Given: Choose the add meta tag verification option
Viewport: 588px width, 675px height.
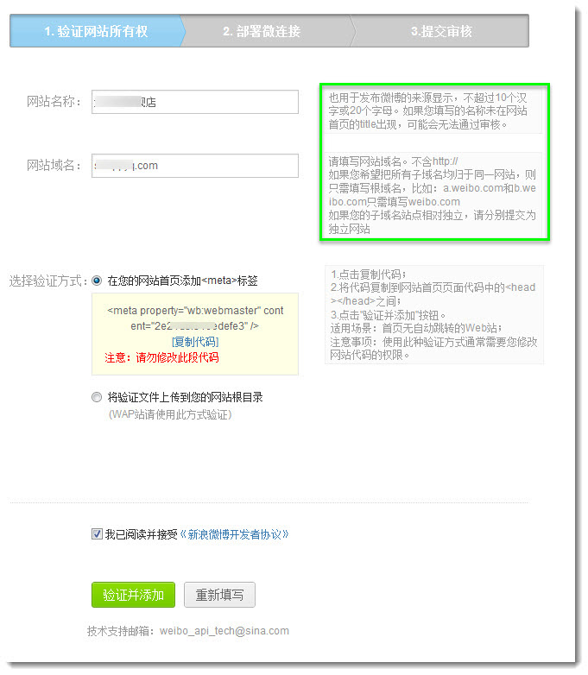Looking at the screenshot, I should (97, 281).
